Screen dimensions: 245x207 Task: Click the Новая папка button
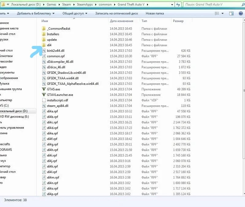pos(155,13)
